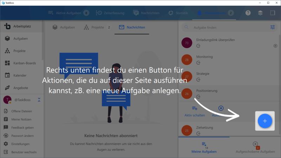
Task: Open Meine Notizen
Action: point(21,119)
